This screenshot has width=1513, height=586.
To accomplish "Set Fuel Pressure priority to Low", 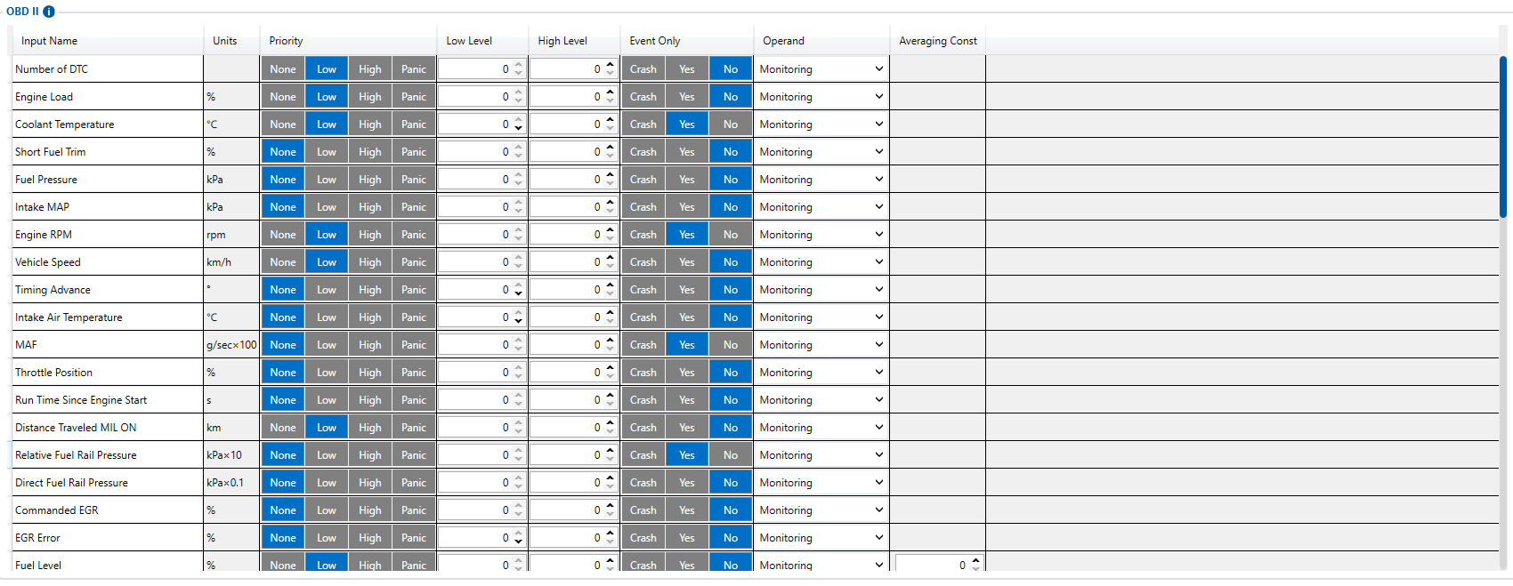I will click(x=327, y=180).
